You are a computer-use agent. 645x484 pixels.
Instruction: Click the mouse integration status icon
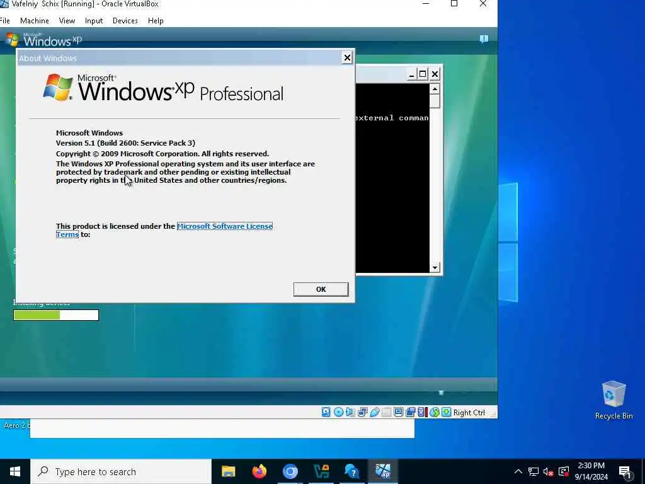[435, 412]
